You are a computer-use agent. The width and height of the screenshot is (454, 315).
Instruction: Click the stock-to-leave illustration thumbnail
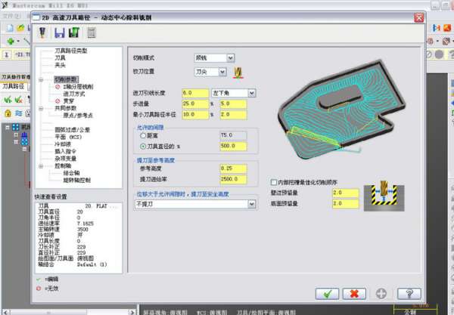coord(384,196)
